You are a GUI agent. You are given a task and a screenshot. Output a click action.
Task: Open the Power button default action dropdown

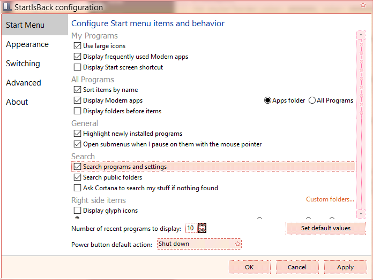[199, 244]
